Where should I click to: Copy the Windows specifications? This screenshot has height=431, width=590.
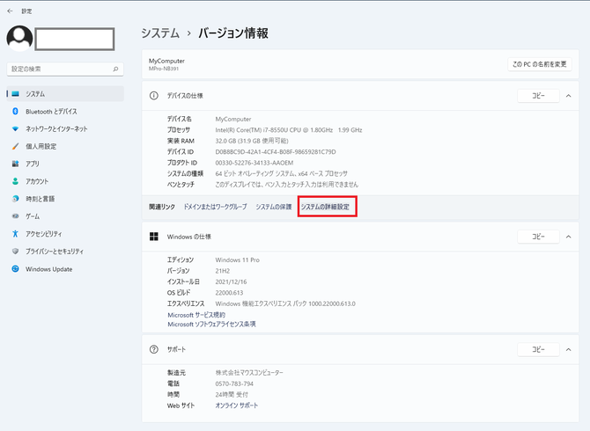(538, 237)
